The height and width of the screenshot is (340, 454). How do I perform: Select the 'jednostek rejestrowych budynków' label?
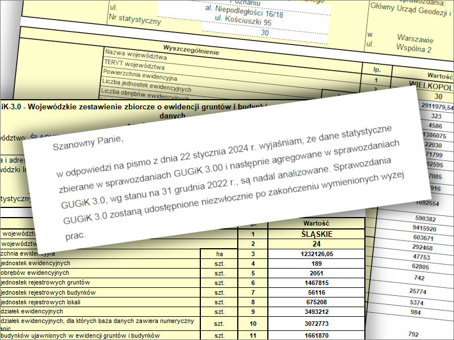[48, 292]
